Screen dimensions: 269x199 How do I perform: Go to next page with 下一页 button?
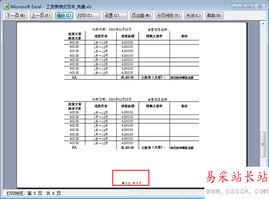click(16, 16)
